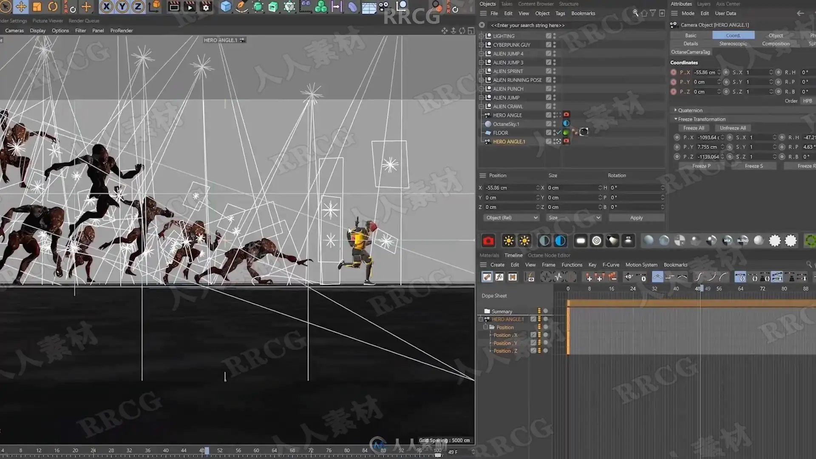Image resolution: width=816 pixels, height=459 pixels.
Task: Add a cube primitive object
Action: pos(226,7)
